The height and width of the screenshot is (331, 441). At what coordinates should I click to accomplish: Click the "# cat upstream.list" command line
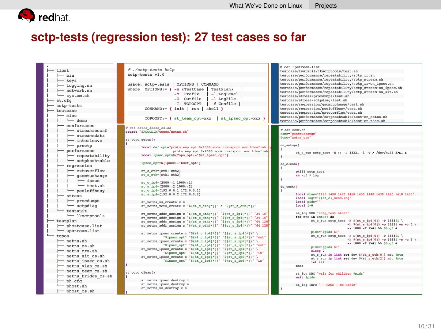(x=300, y=67)
